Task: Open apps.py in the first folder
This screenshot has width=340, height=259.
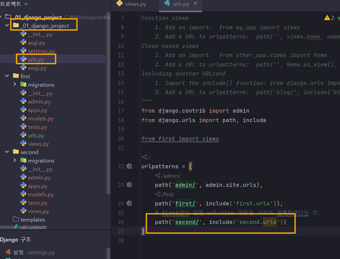Action: (x=37, y=110)
